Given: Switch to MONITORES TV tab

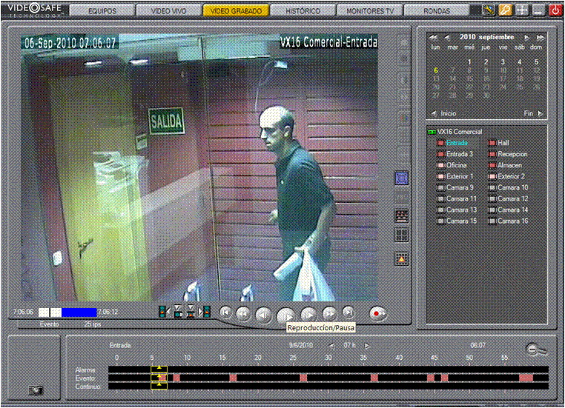Looking at the screenshot, I should tap(370, 11).
